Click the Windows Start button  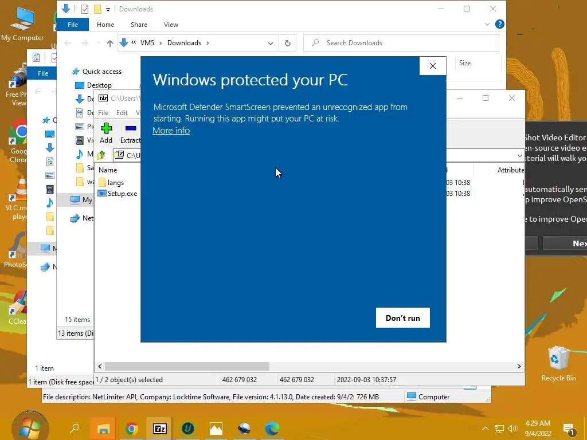click(30, 428)
